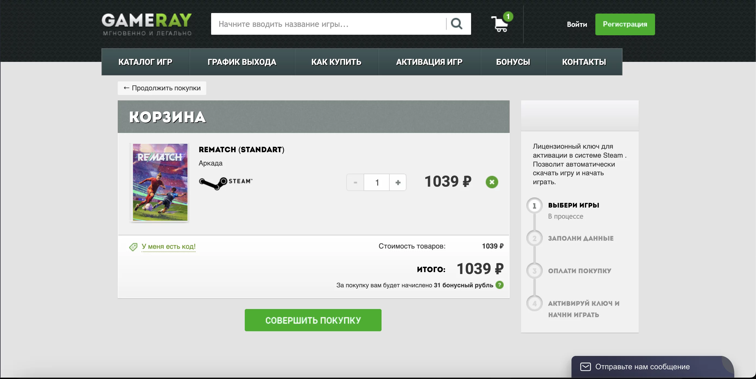Remove Rematch with green X icon
The width and height of the screenshot is (756, 379).
(492, 182)
